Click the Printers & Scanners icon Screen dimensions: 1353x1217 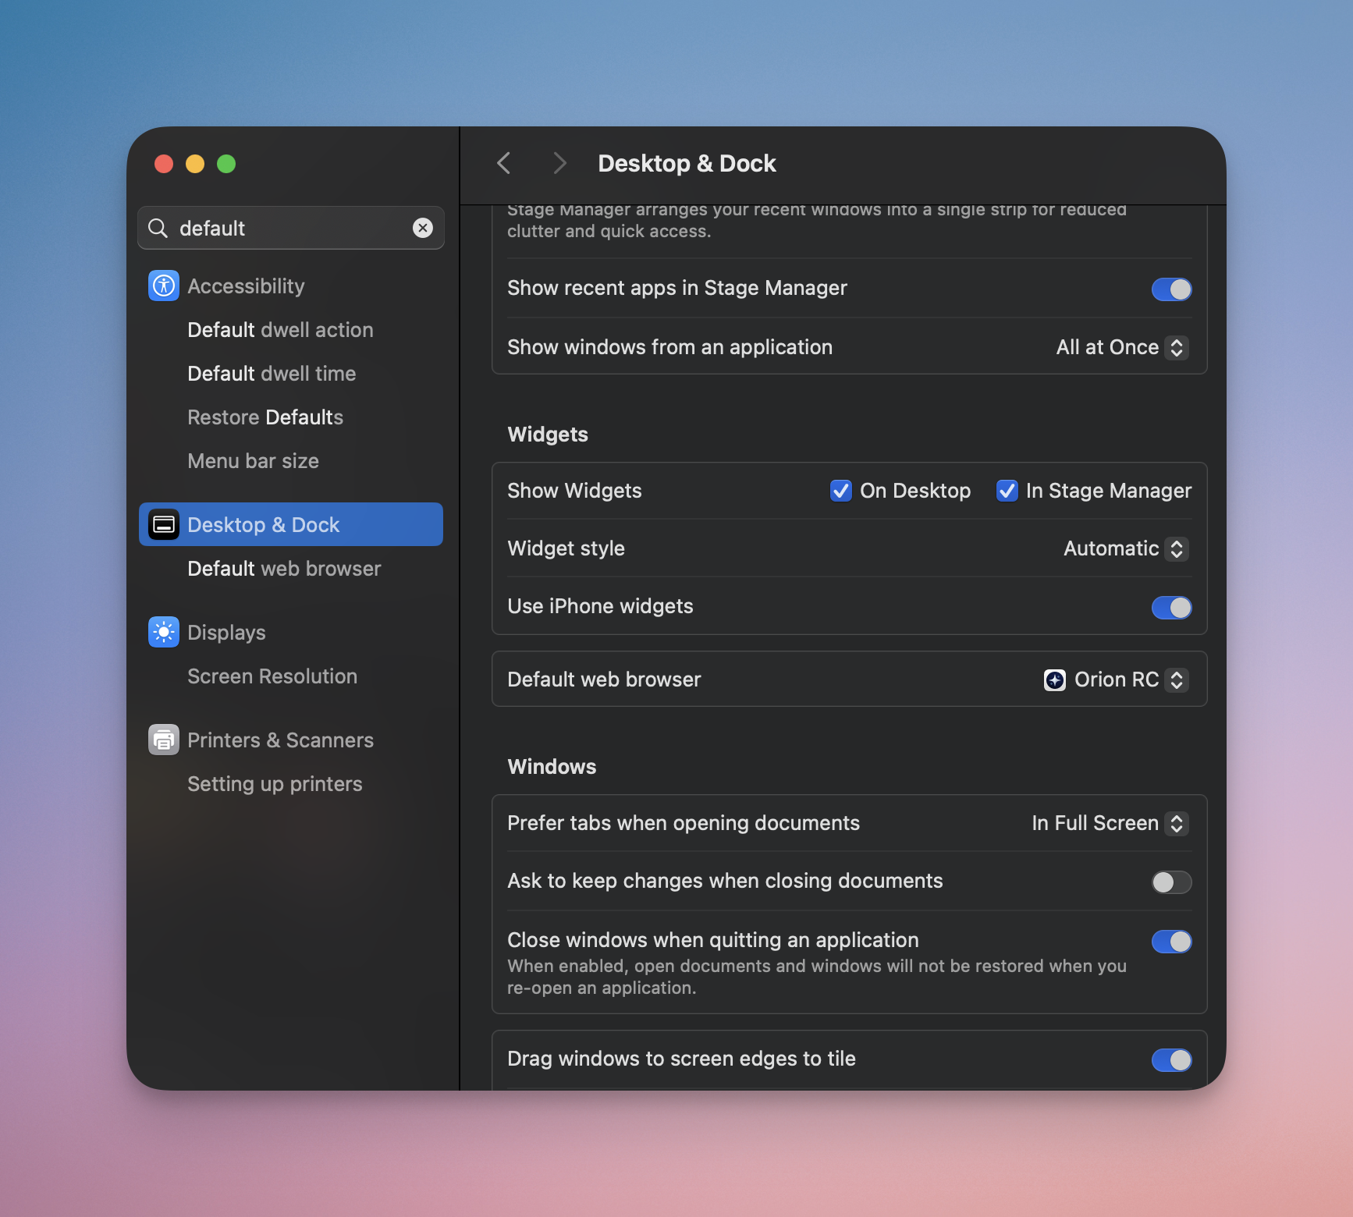click(163, 740)
